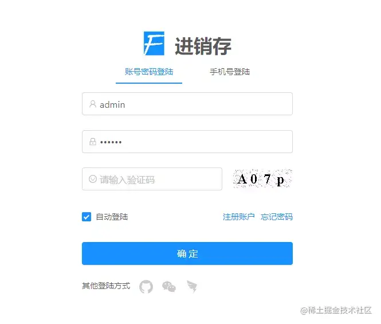381x324 pixels.
Task: Submit with the 确定 button
Action: 187,253
